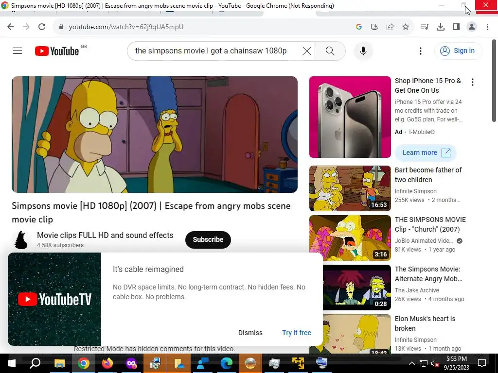Open Chrome downloads
Screen dimensions: 498x373
pos(440,27)
